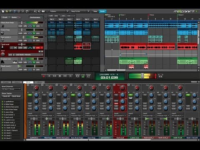Toggle the green FX button on mixer channel 1
This screenshot has width=200, height=150.
[30, 95]
